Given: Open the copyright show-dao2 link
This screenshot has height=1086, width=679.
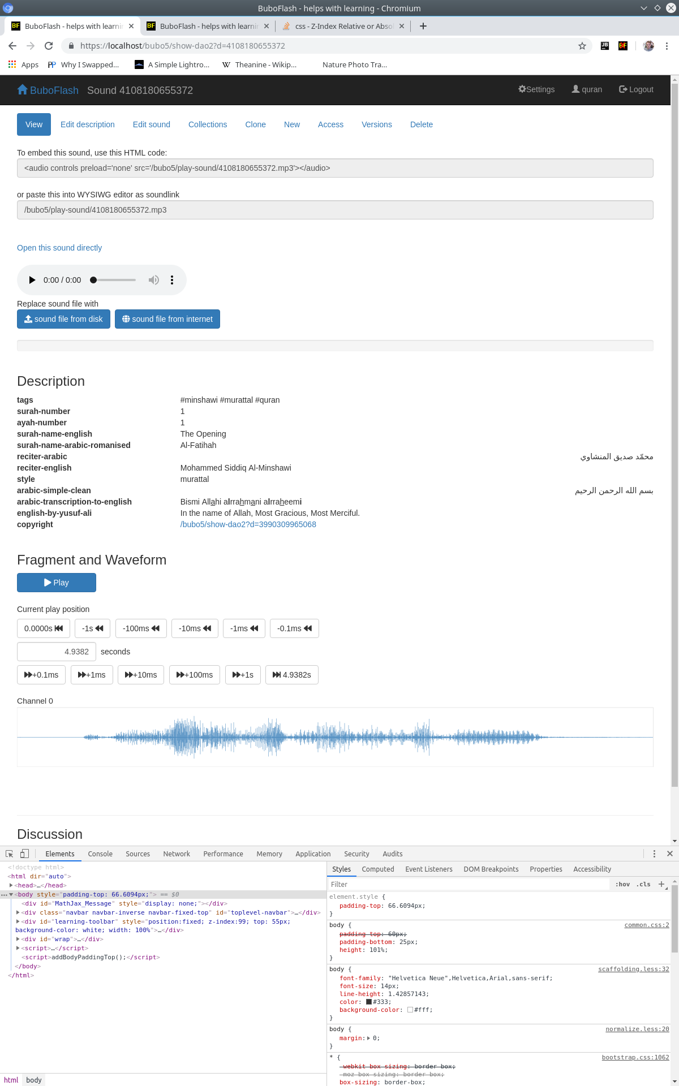Looking at the screenshot, I should pyautogui.click(x=248, y=524).
